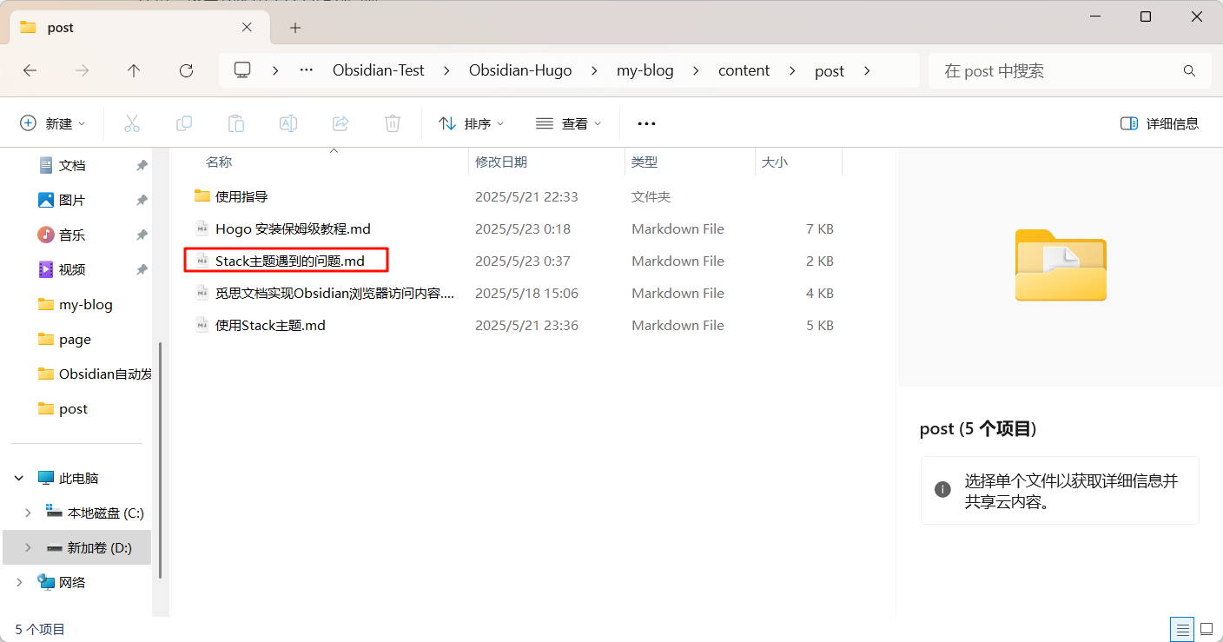This screenshot has width=1223, height=642.
Task: Click the Cut scissors icon in toolbar
Action: [132, 123]
